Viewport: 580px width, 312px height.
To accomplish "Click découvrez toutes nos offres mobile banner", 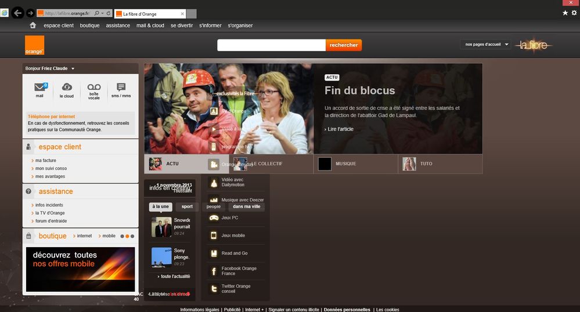I will tap(80, 270).
